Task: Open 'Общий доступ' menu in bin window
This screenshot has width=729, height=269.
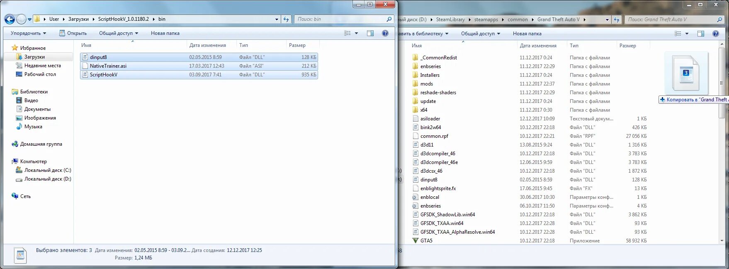Action: tap(119, 33)
